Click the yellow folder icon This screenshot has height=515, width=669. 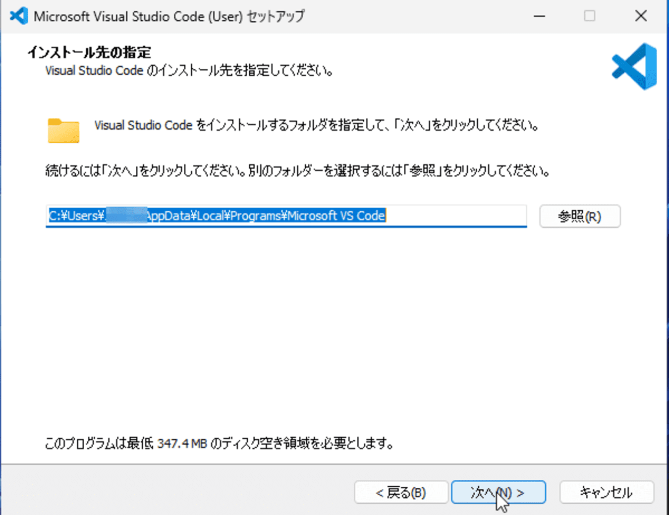click(x=63, y=131)
